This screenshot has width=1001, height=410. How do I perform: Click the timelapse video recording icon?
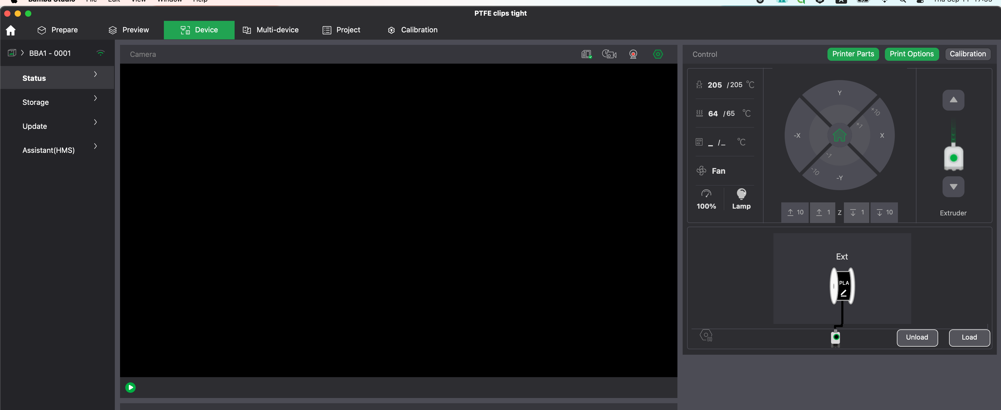click(609, 54)
